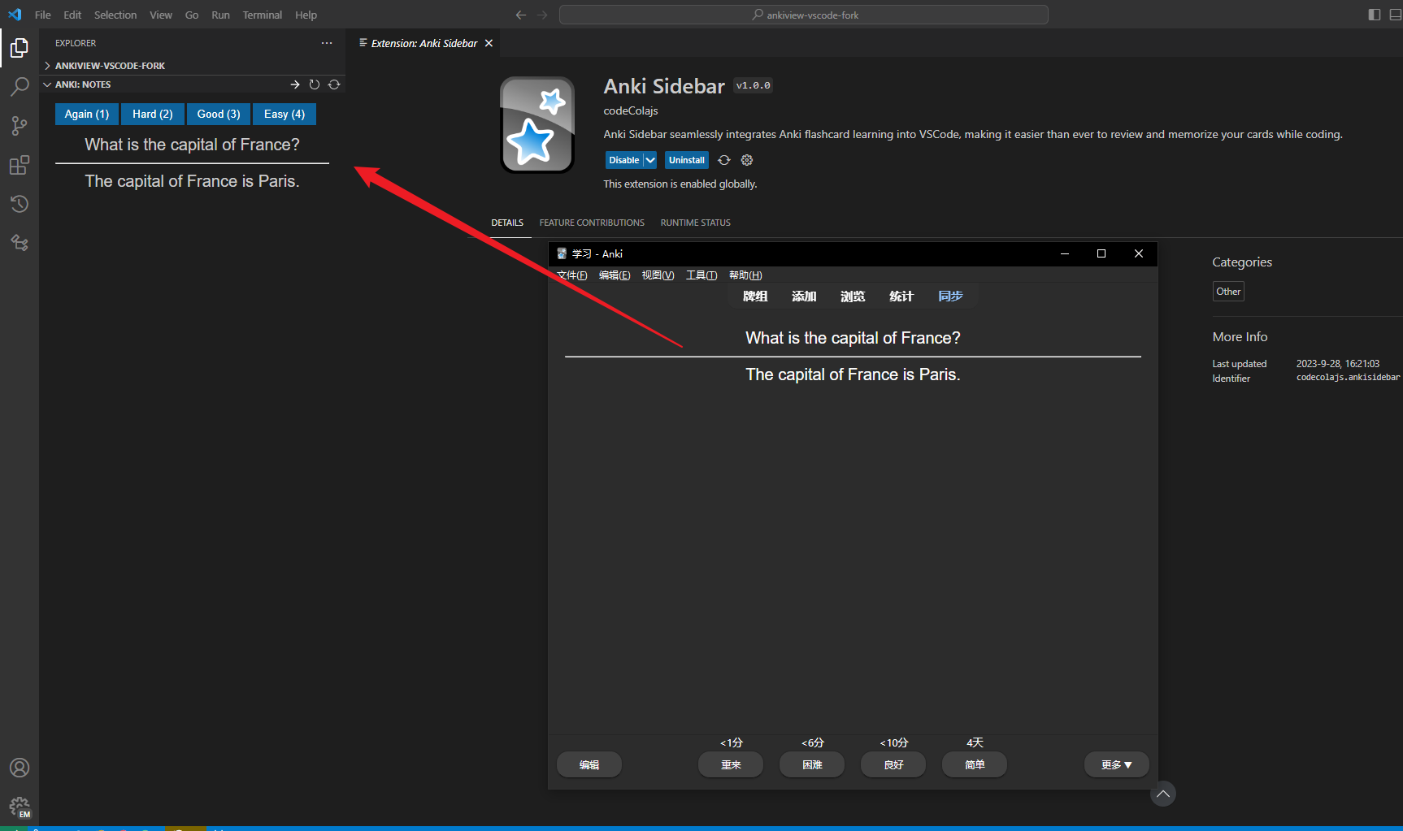Open the Selection menu
The width and height of the screenshot is (1403, 831).
point(115,15)
